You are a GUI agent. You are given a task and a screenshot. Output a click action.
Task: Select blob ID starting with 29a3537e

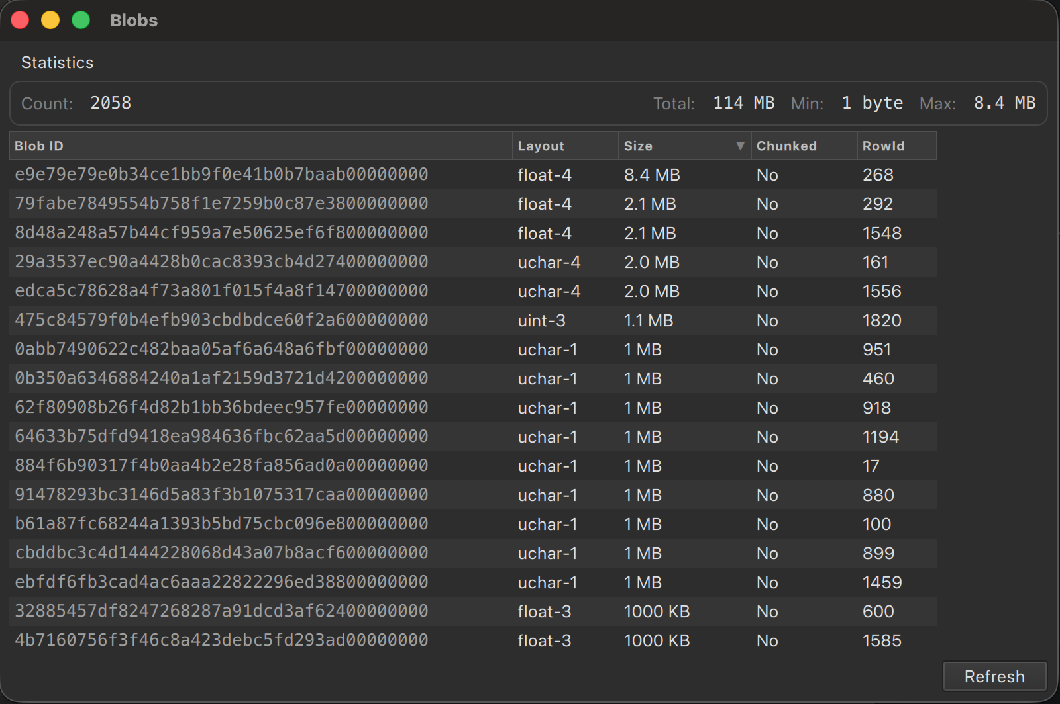click(x=221, y=262)
